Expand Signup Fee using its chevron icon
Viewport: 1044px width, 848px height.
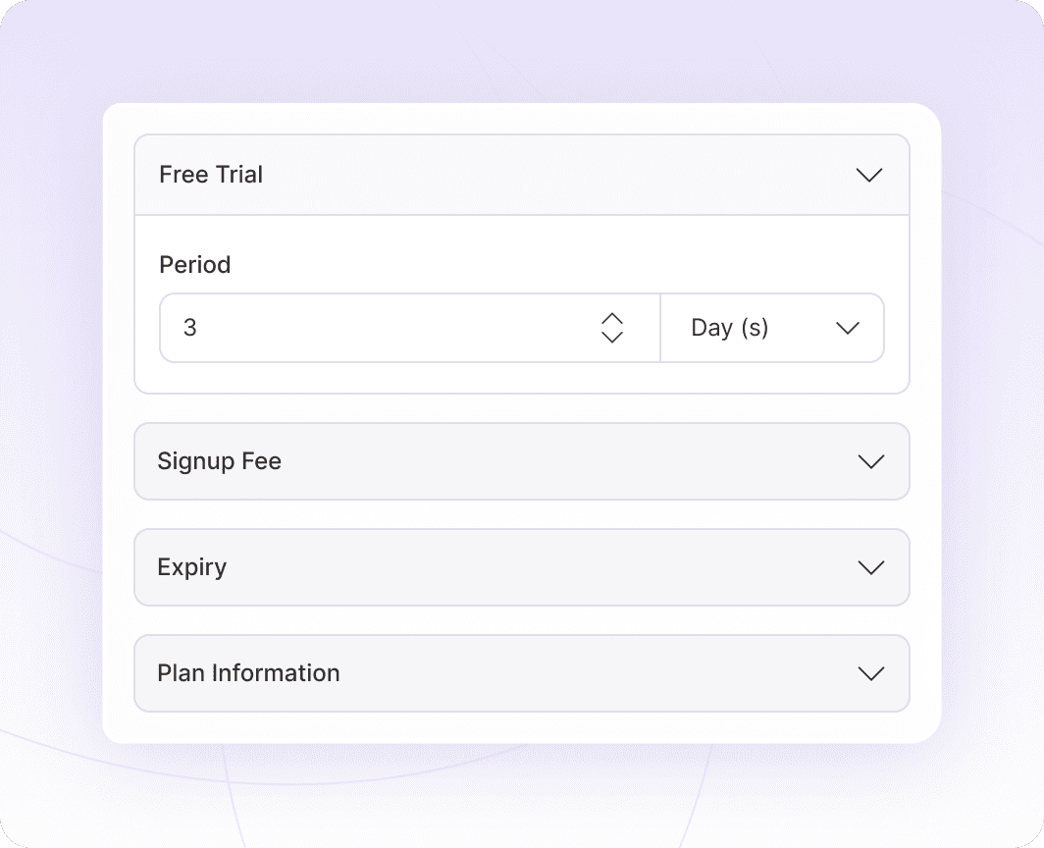pos(870,462)
